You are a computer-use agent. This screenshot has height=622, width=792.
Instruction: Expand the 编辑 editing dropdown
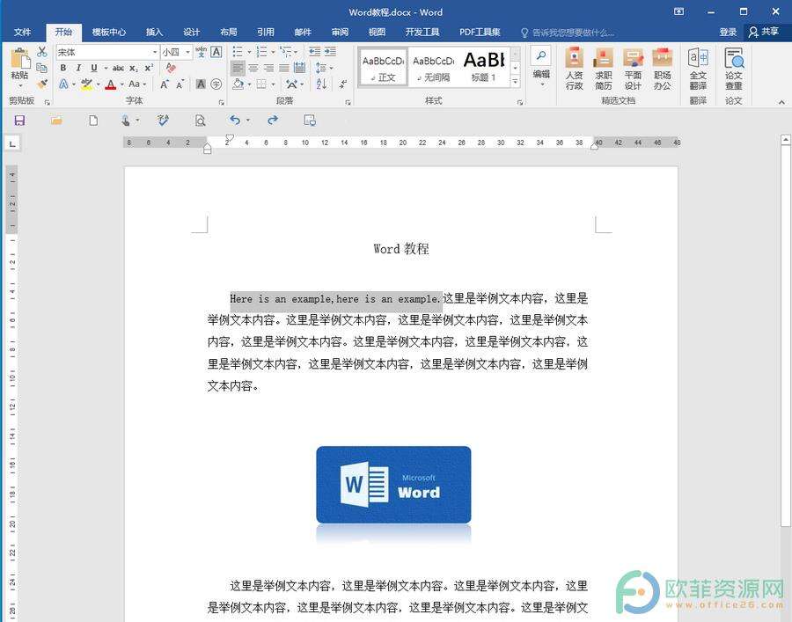coord(541,66)
